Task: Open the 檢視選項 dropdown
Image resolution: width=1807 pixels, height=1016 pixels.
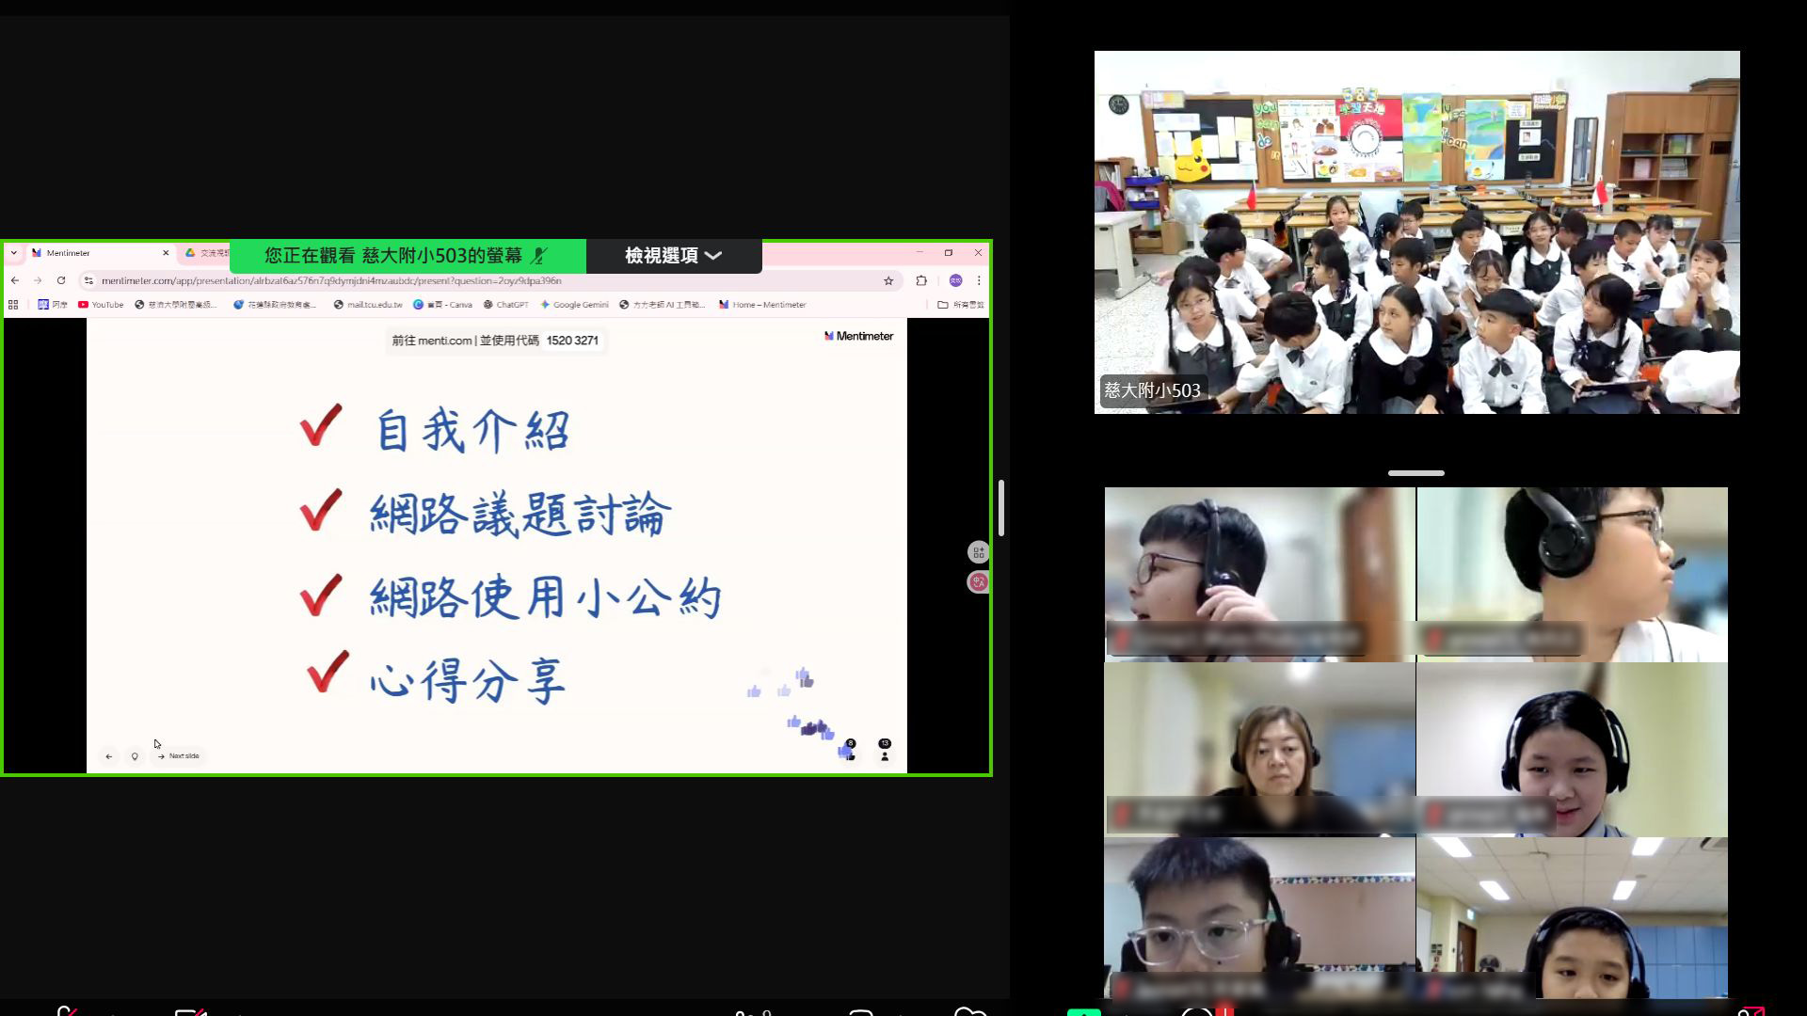Action: [x=672, y=256]
